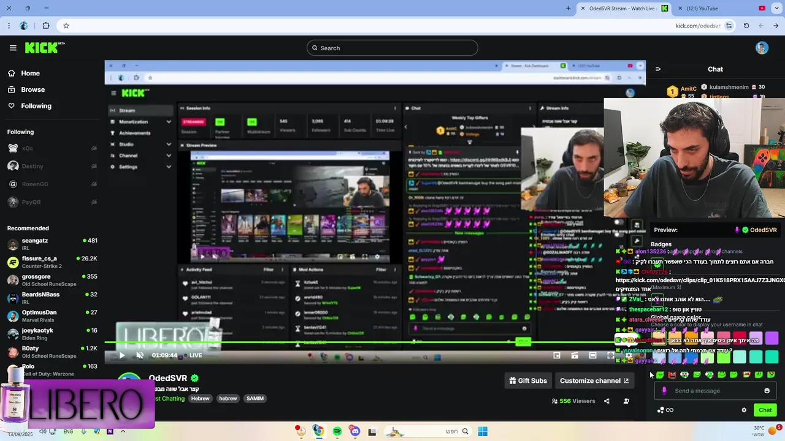785x441 pixels.
Task: Open recommended channel fissure_cs_a
Action: [x=52, y=262]
